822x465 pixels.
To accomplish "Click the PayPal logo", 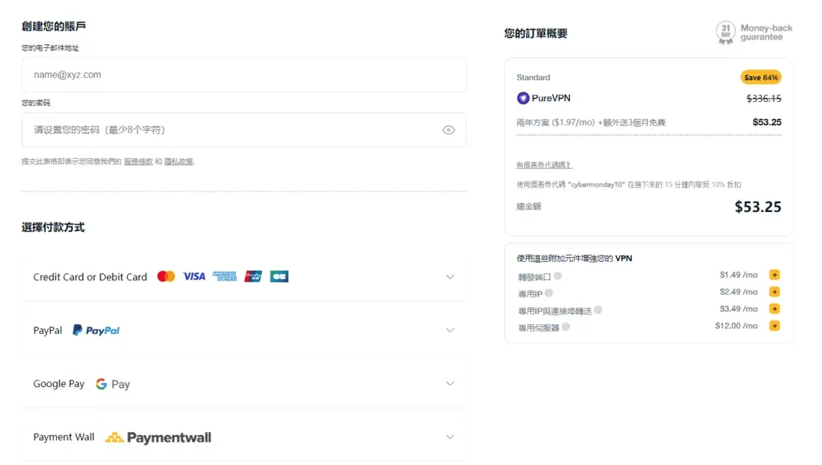I will (96, 330).
